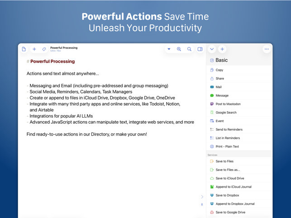Viewport: 291px width, 218px height.
Task: Run the List in Reminders action
Action: pyautogui.click(x=239, y=138)
